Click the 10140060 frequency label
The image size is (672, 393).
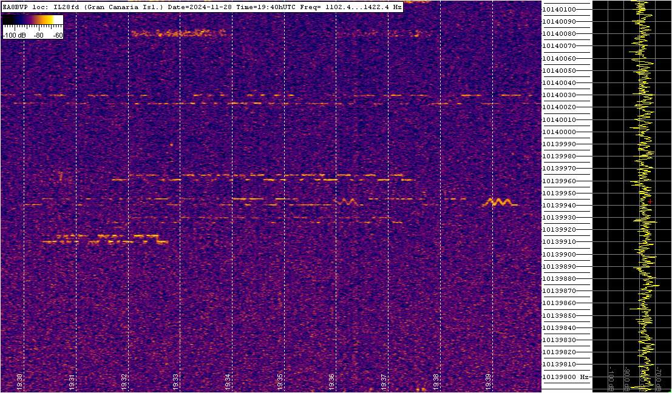point(559,58)
